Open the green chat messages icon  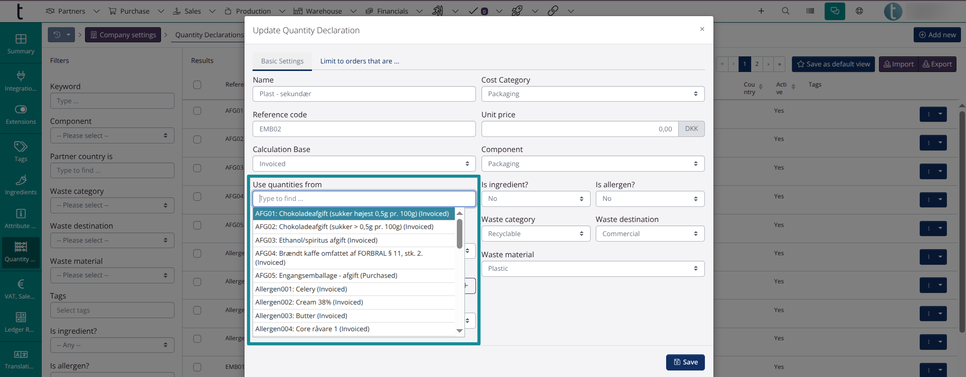point(835,11)
